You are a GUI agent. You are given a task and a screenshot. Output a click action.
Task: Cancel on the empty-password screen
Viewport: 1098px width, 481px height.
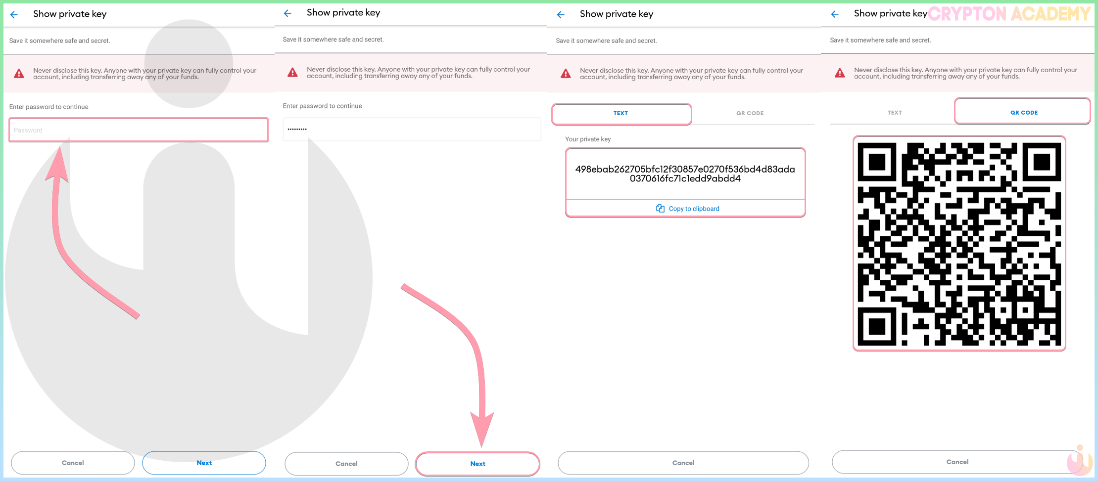pos(73,463)
